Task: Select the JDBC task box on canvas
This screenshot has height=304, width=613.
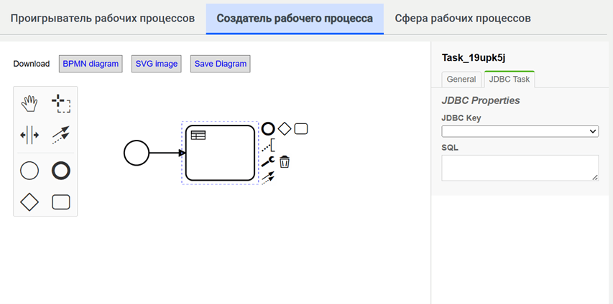Action: [220, 153]
